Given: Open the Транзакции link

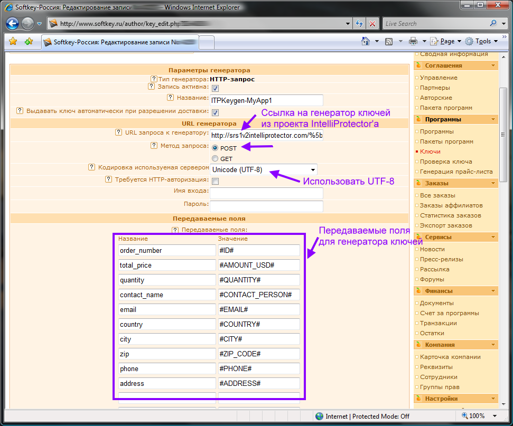Looking at the screenshot, I should 439,323.
